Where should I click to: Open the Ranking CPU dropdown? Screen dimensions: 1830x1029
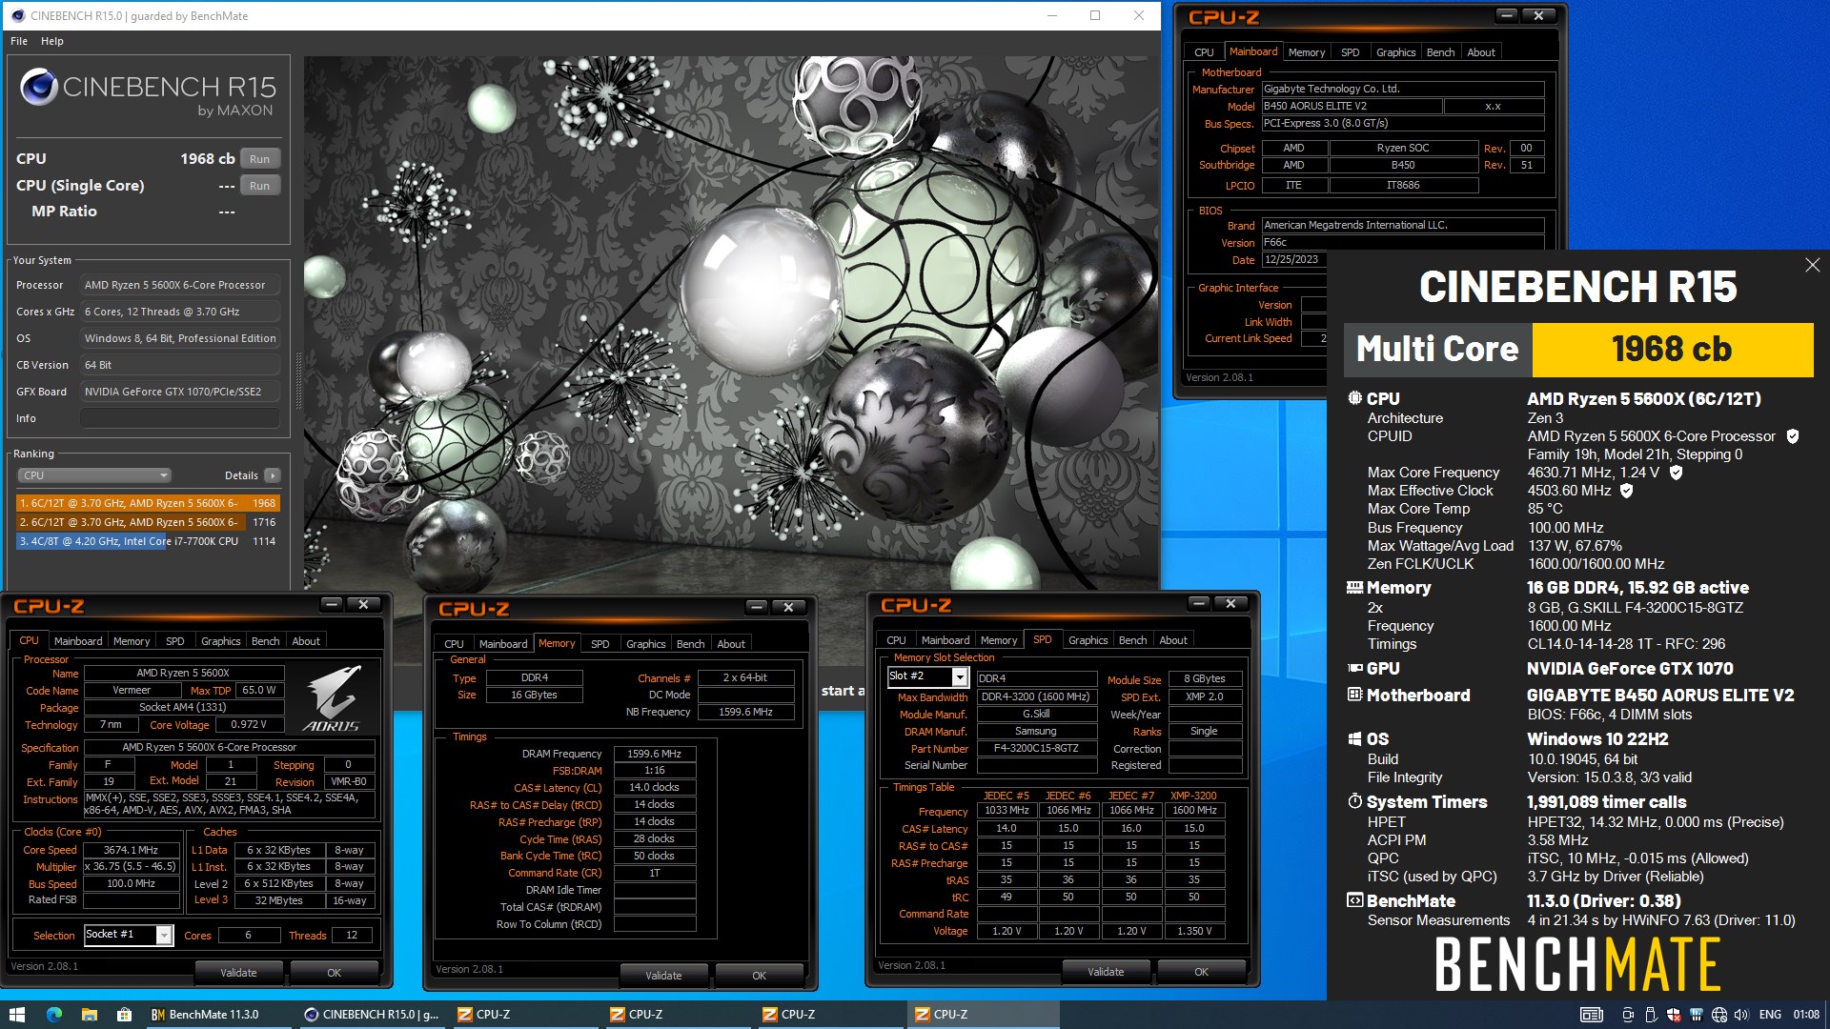[93, 475]
